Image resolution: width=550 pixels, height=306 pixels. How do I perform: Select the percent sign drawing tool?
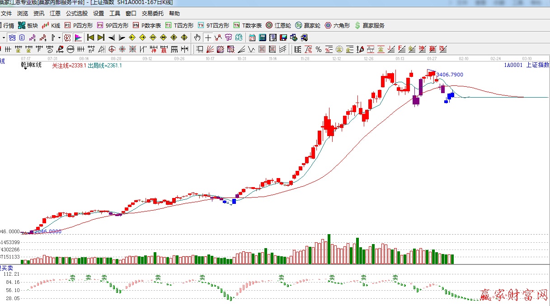tap(319, 49)
